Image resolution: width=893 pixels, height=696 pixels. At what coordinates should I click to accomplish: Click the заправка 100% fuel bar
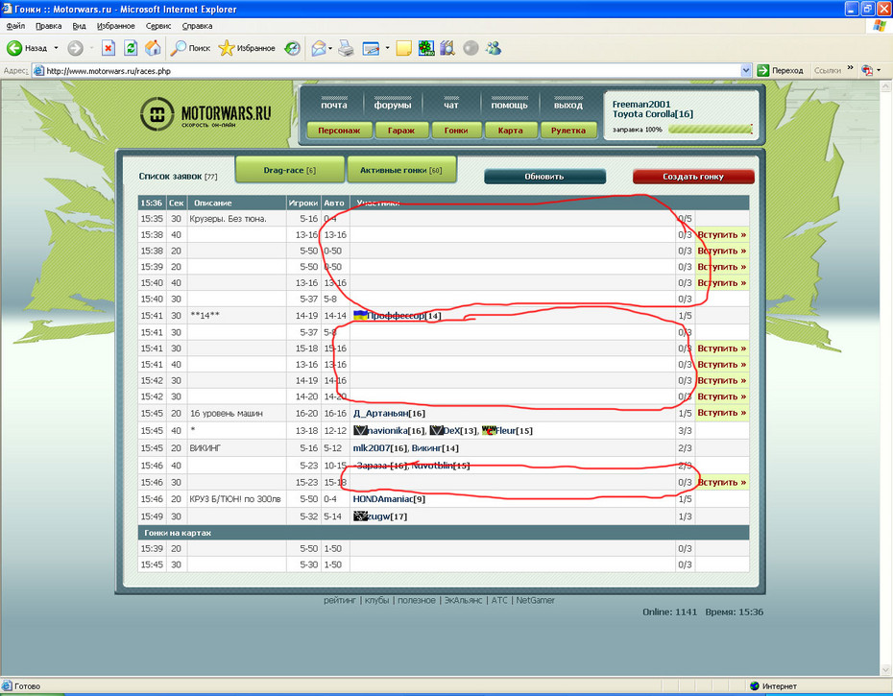[x=711, y=130]
